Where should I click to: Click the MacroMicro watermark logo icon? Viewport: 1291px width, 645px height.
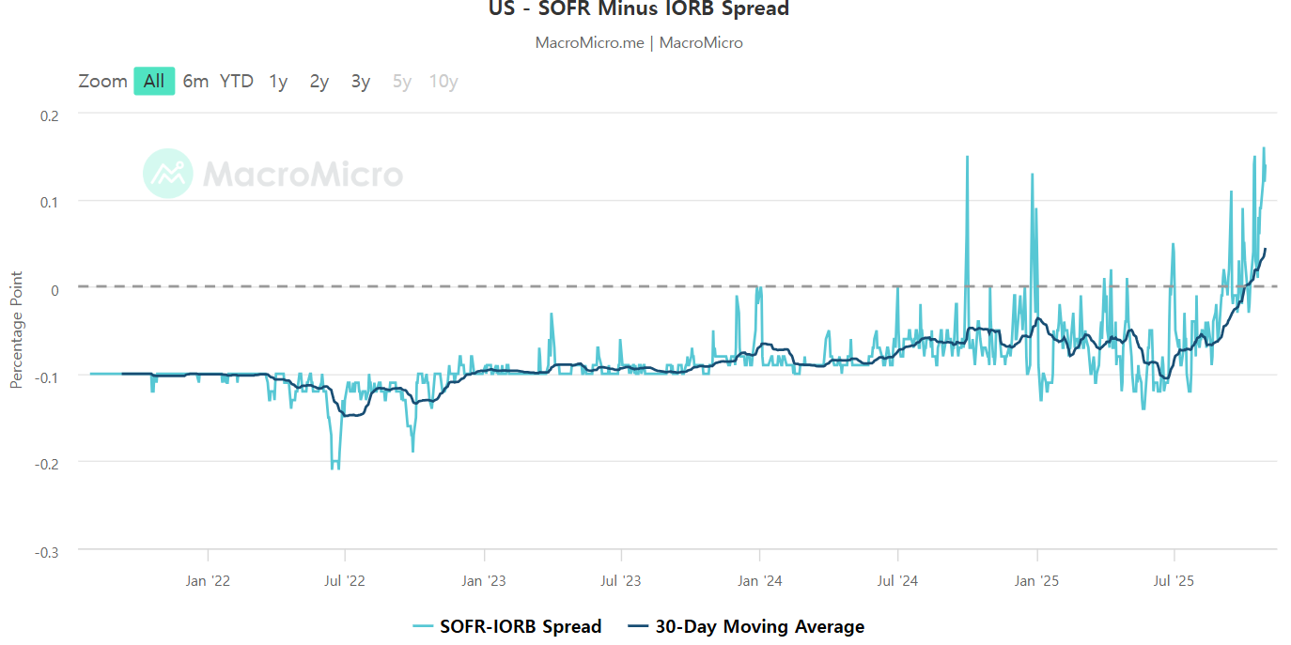click(x=168, y=173)
